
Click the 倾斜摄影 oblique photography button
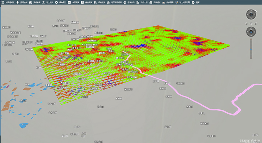168,2
